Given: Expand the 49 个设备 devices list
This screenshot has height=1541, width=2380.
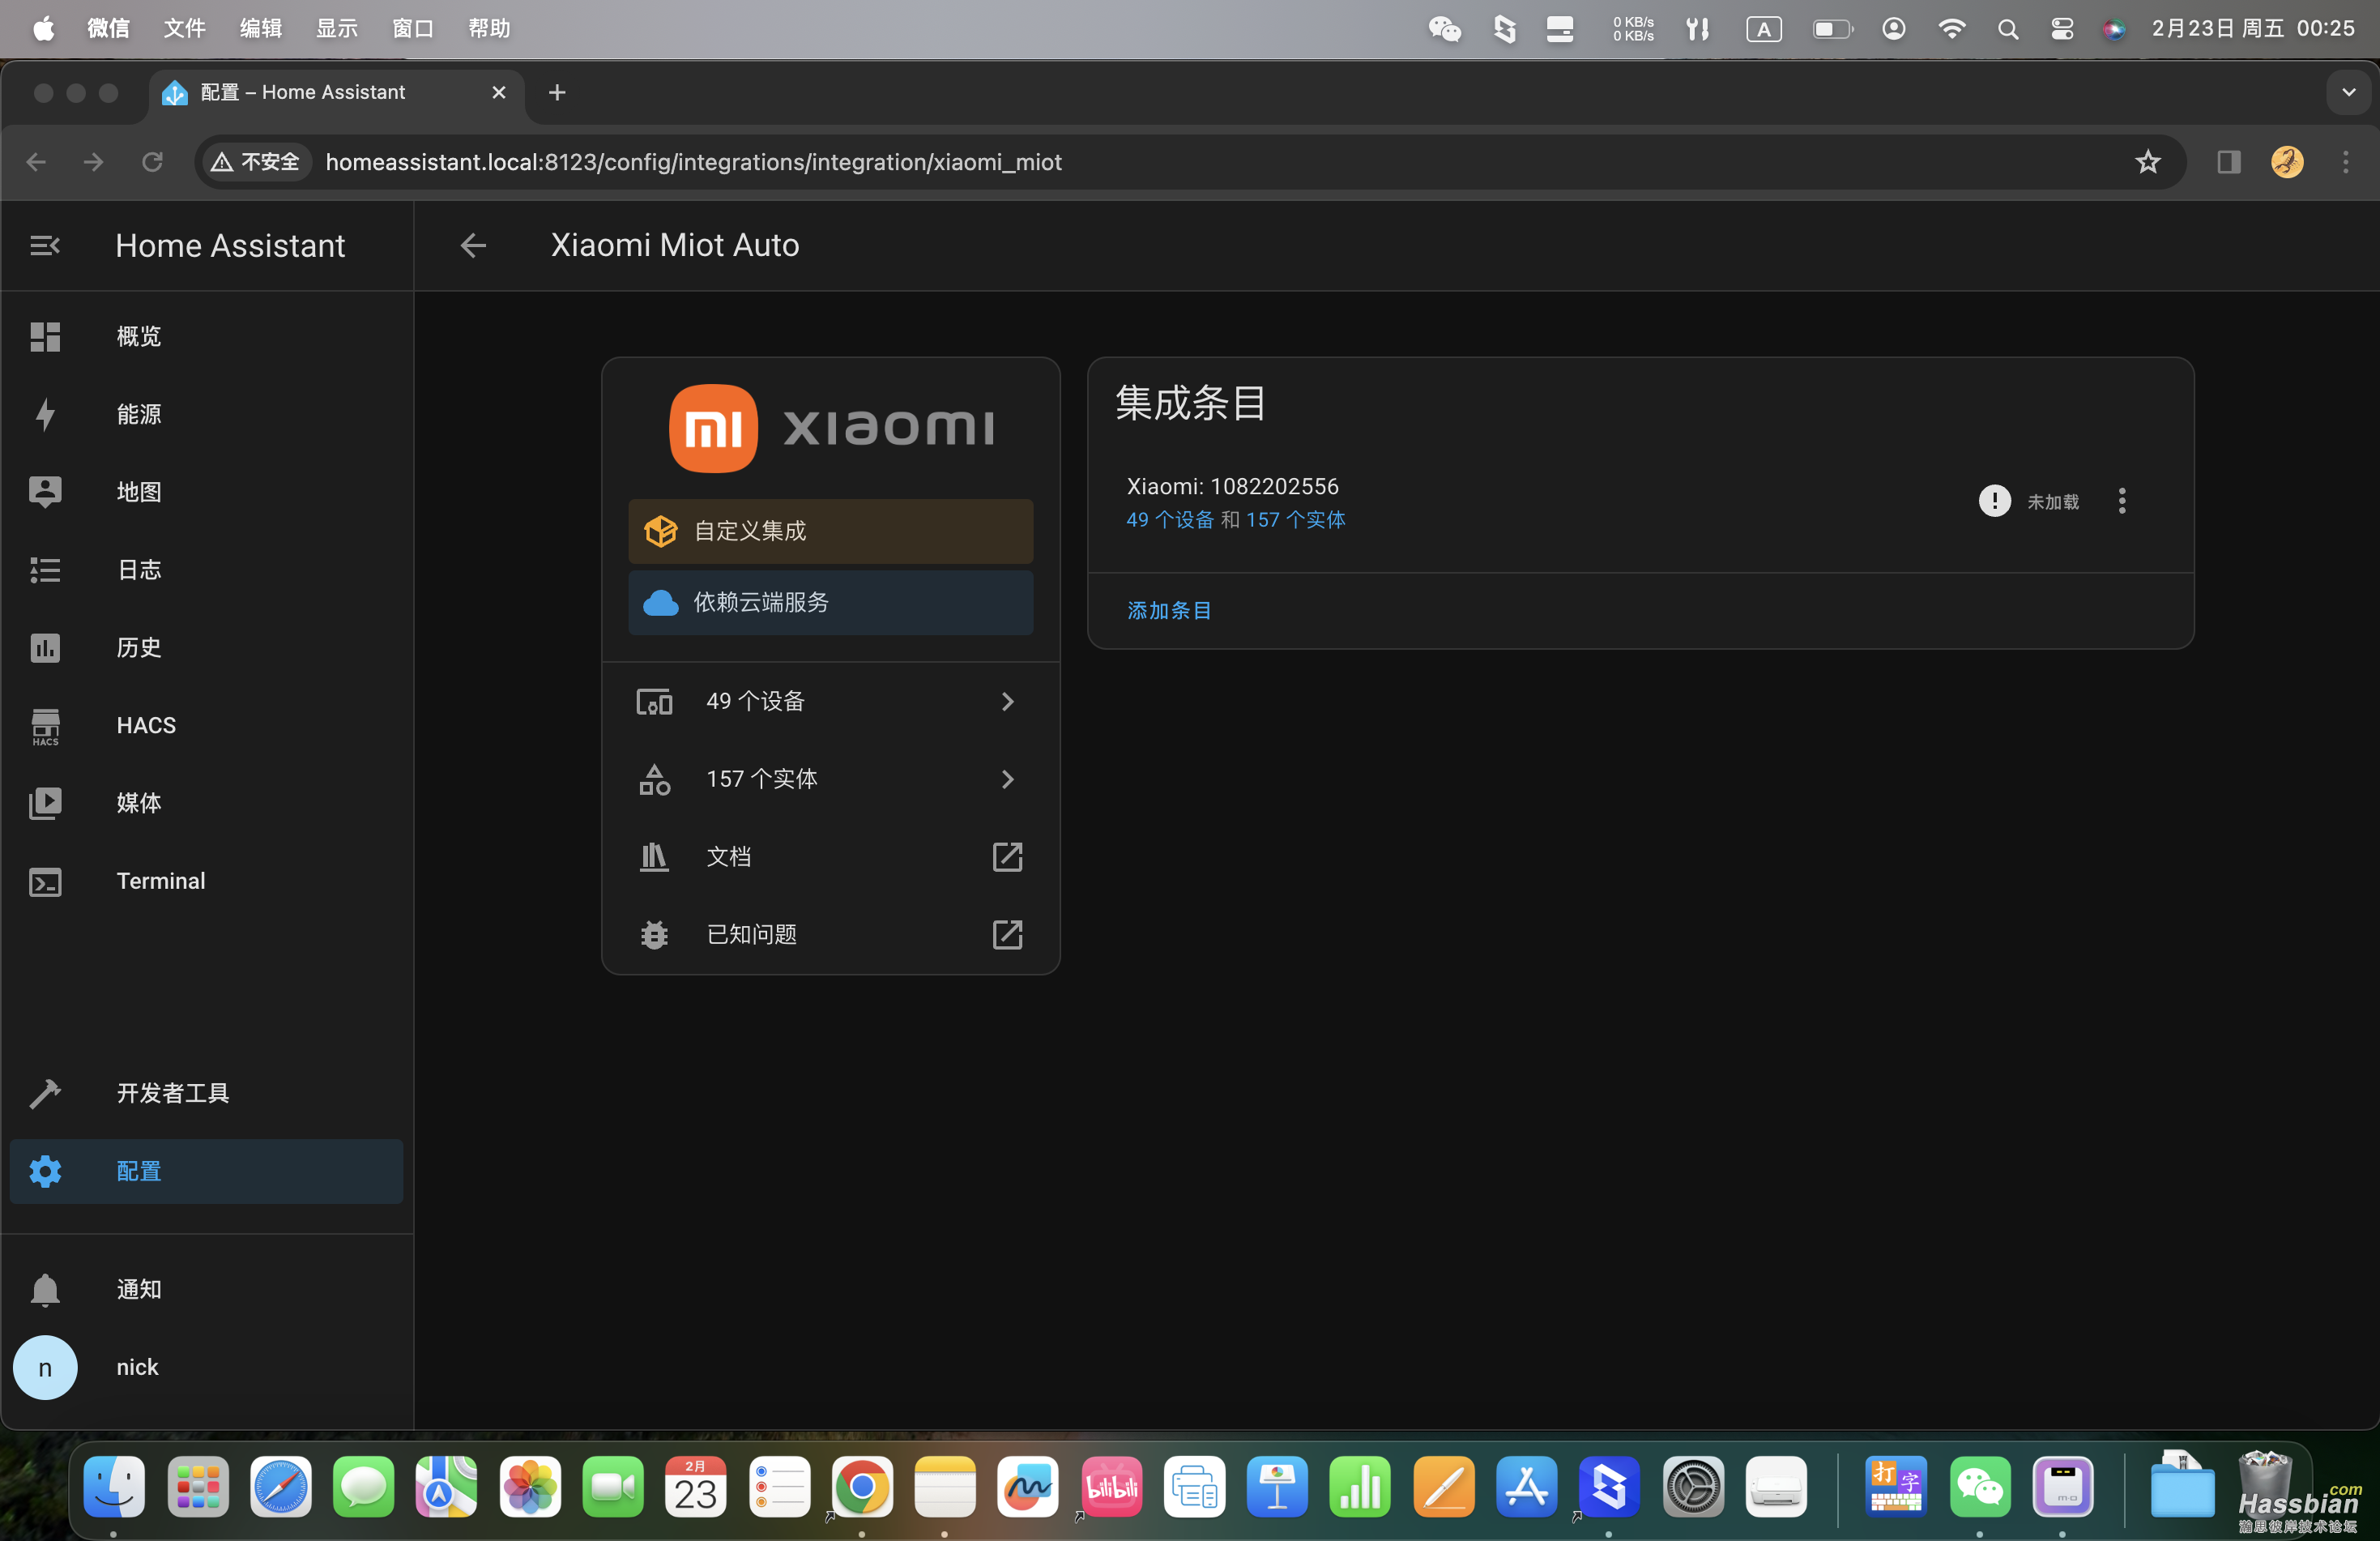Looking at the screenshot, I should [x=830, y=701].
